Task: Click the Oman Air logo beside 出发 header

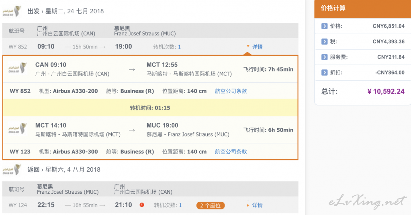Action: click(x=12, y=12)
